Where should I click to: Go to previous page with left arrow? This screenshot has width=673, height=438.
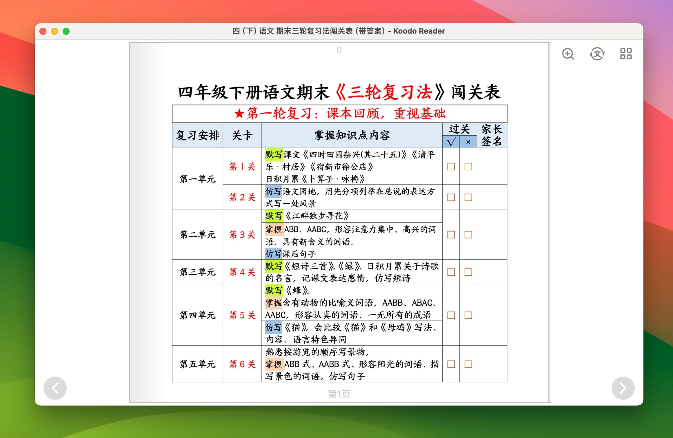[x=55, y=388]
